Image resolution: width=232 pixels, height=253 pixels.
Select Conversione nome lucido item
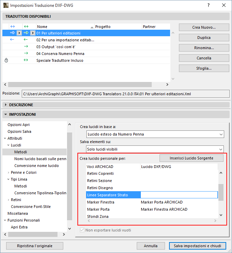coord(36,166)
